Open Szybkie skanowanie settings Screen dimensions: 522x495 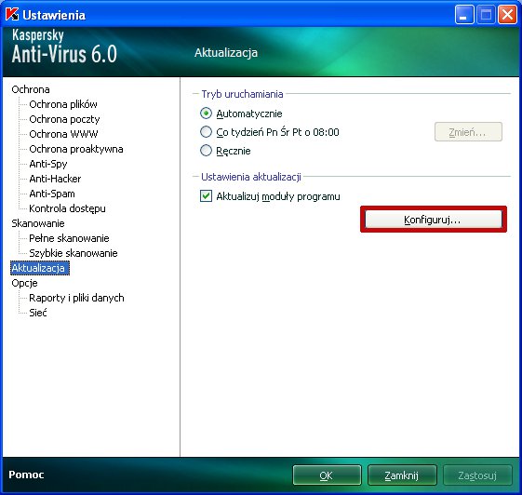pos(74,253)
